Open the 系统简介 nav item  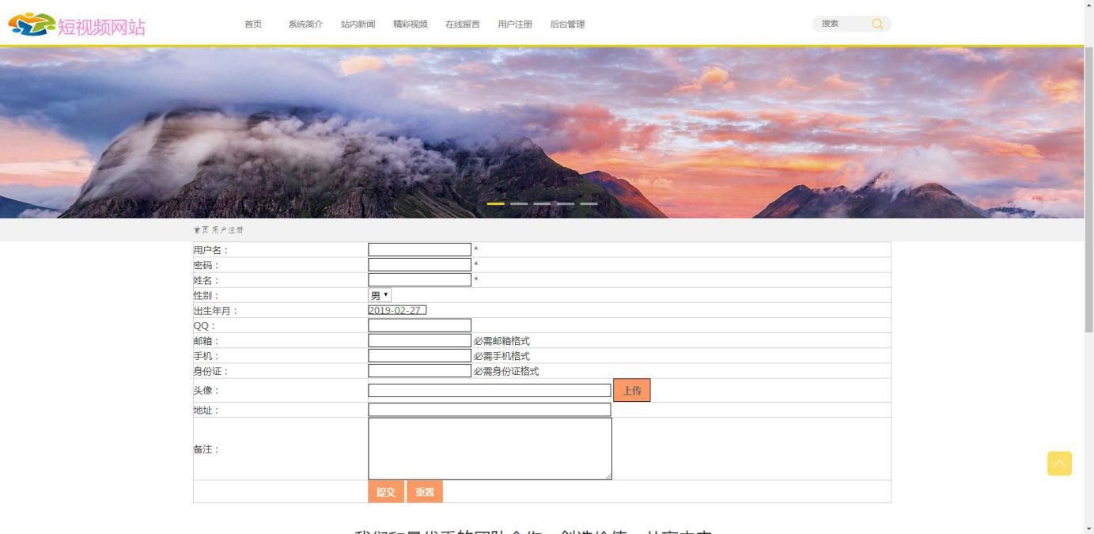click(305, 25)
